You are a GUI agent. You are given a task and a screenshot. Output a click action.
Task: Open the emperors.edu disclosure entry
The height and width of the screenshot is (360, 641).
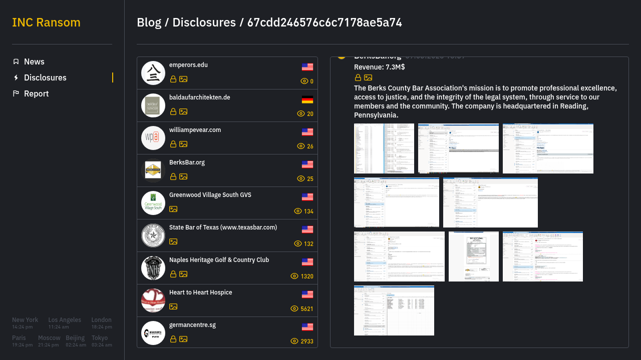(x=227, y=73)
